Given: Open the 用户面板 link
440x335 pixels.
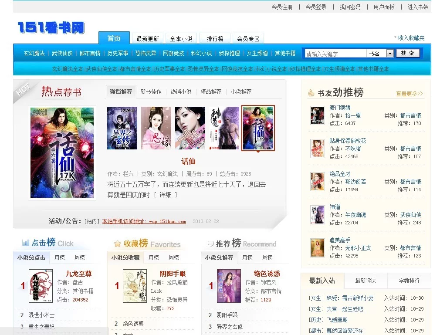Looking at the screenshot, I should (384, 7).
